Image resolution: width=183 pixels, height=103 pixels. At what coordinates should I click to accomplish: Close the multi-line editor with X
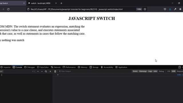point(50,71)
